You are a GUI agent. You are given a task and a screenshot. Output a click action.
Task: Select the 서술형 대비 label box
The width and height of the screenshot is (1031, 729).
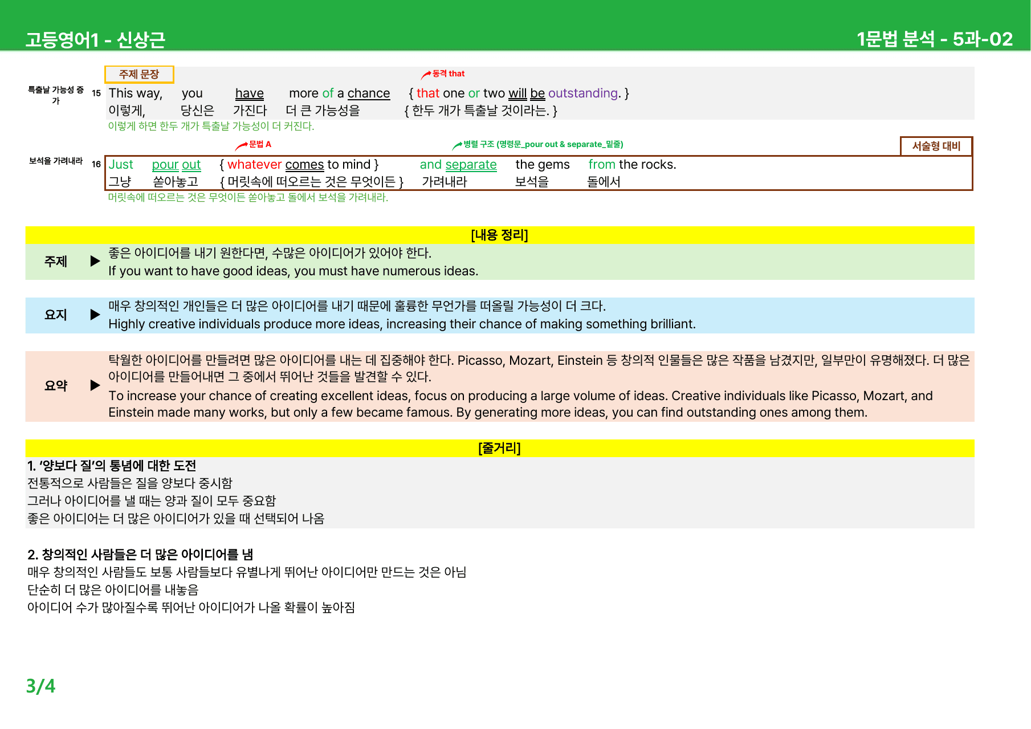[x=936, y=146]
